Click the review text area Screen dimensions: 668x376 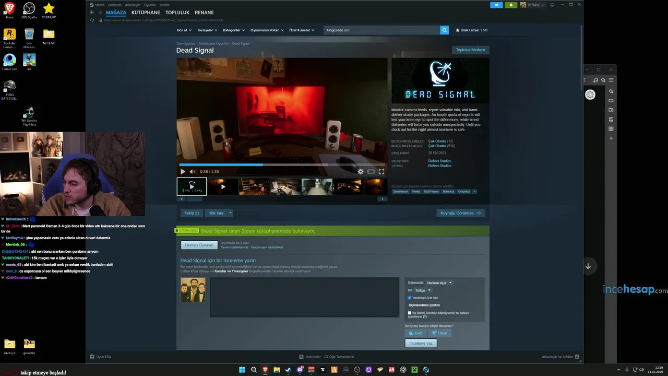(305, 297)
